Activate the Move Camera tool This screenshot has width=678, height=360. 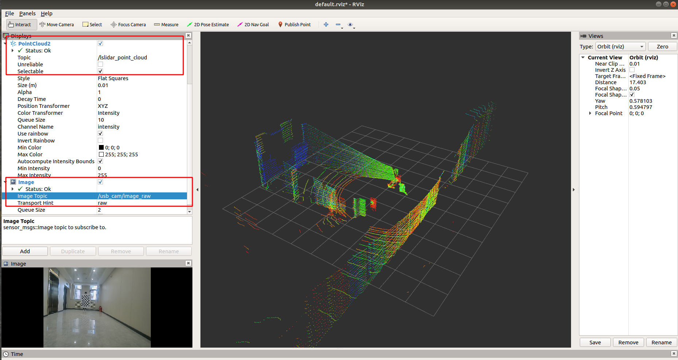[57, 24]
